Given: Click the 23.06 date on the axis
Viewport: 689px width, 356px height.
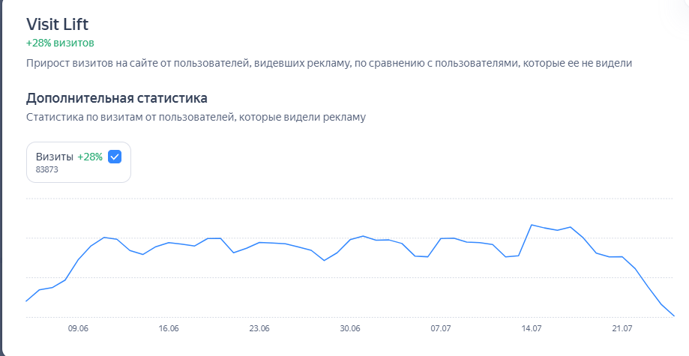Looking at the screenshot, I should pos(259,328).
